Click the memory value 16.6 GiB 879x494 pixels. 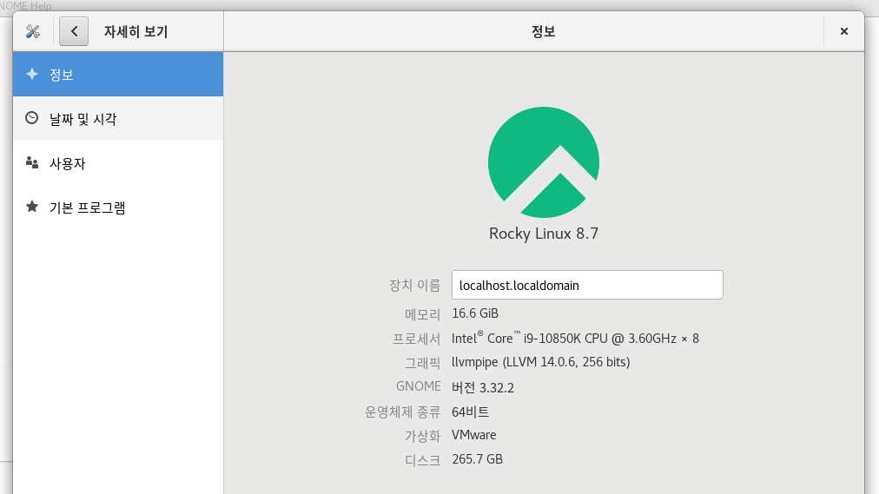point(475,313)
